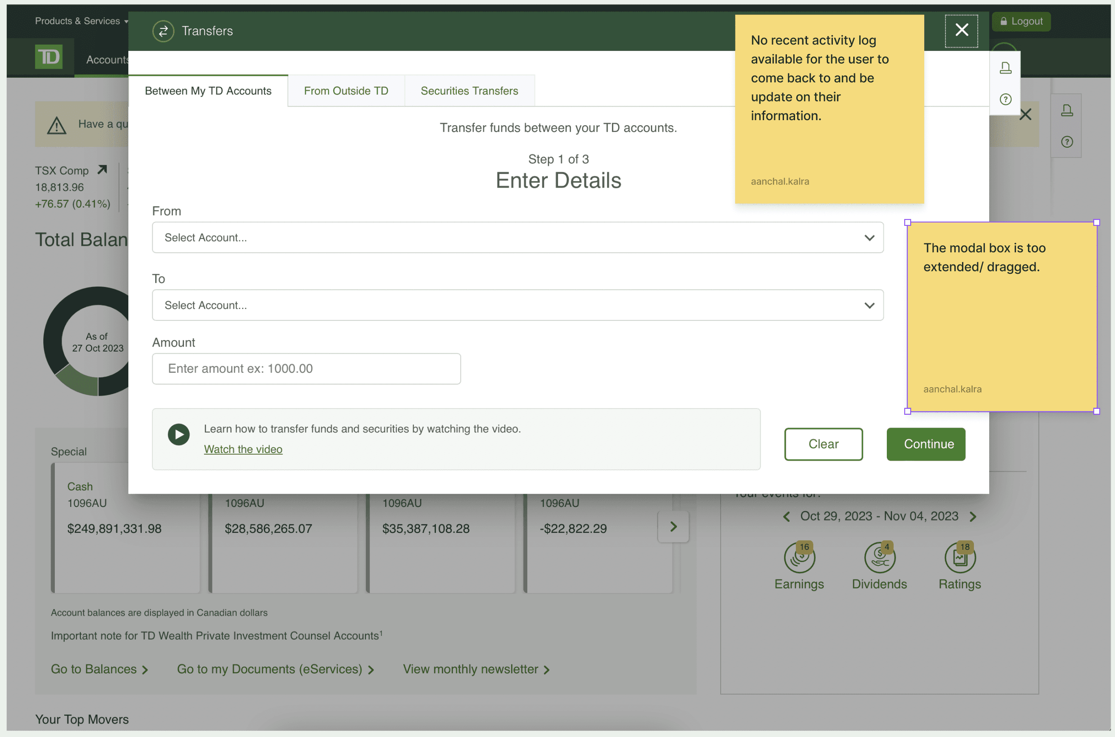Click the Transfers arrows icon in header
The width and height of the screenshot is (1115, 737).
pyautogui.click(x=163, y=31)
